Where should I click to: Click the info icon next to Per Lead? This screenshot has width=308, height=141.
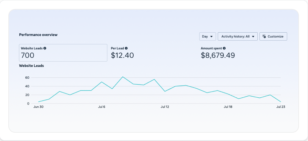(126, 48)
